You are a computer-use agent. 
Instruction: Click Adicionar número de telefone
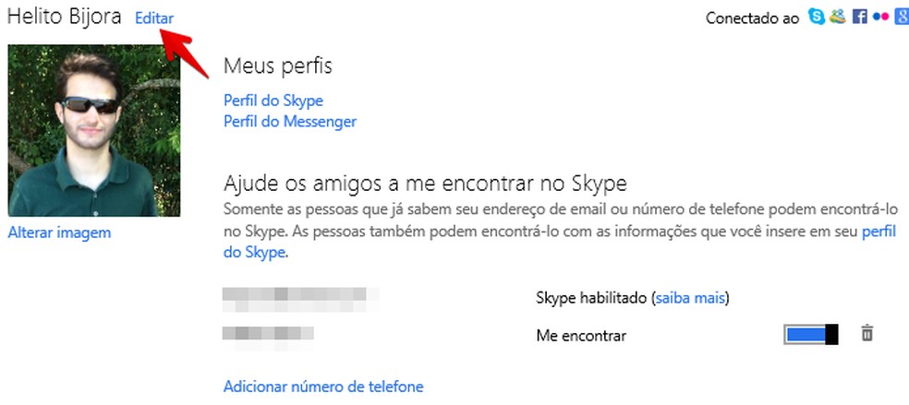point(323,387)
